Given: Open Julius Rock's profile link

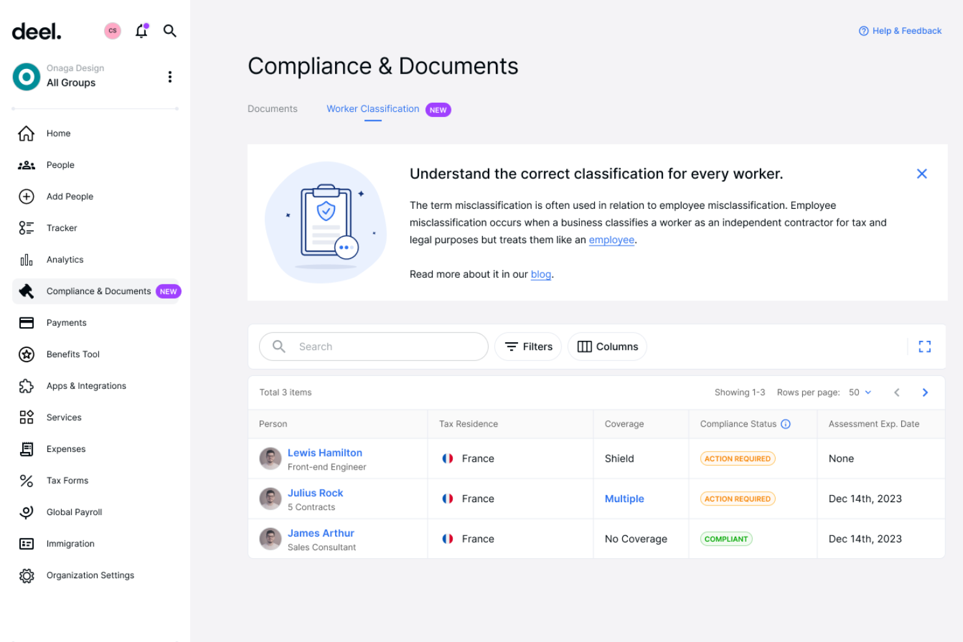Looking at the screenshot, I should pos(315,493).
